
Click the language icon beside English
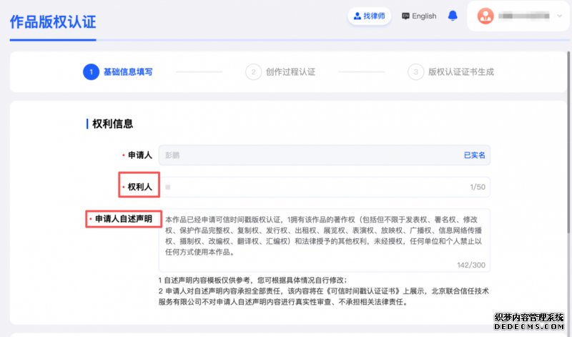click(x=406, y=16)
